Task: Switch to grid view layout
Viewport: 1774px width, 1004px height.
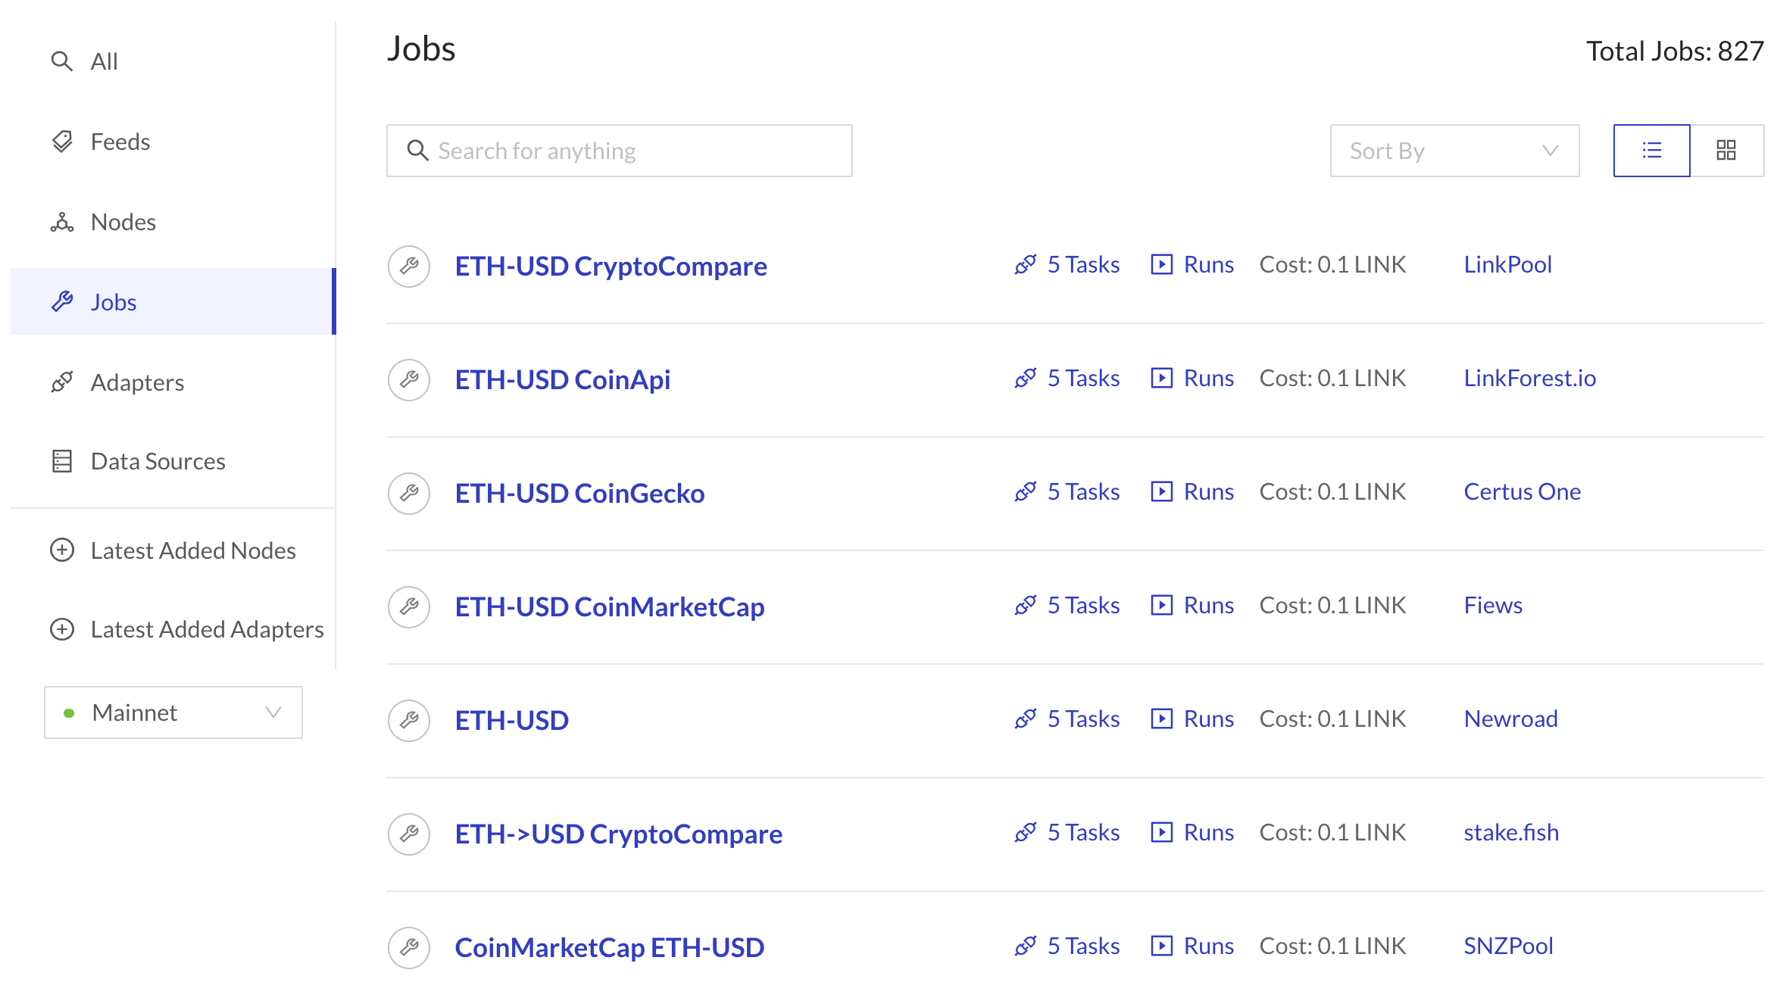Action: (x=1726, y=151)
